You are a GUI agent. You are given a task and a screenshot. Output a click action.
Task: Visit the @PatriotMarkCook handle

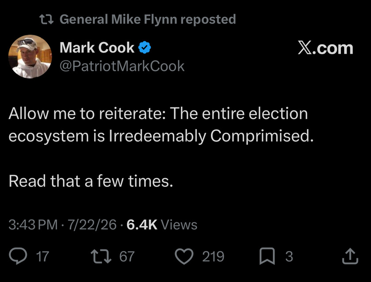122,66
